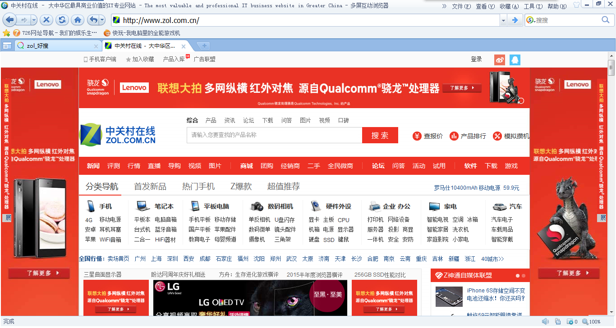Click the QQ login icon
The height and width of the screenshot is (328, 616).
tap(515, 59)
